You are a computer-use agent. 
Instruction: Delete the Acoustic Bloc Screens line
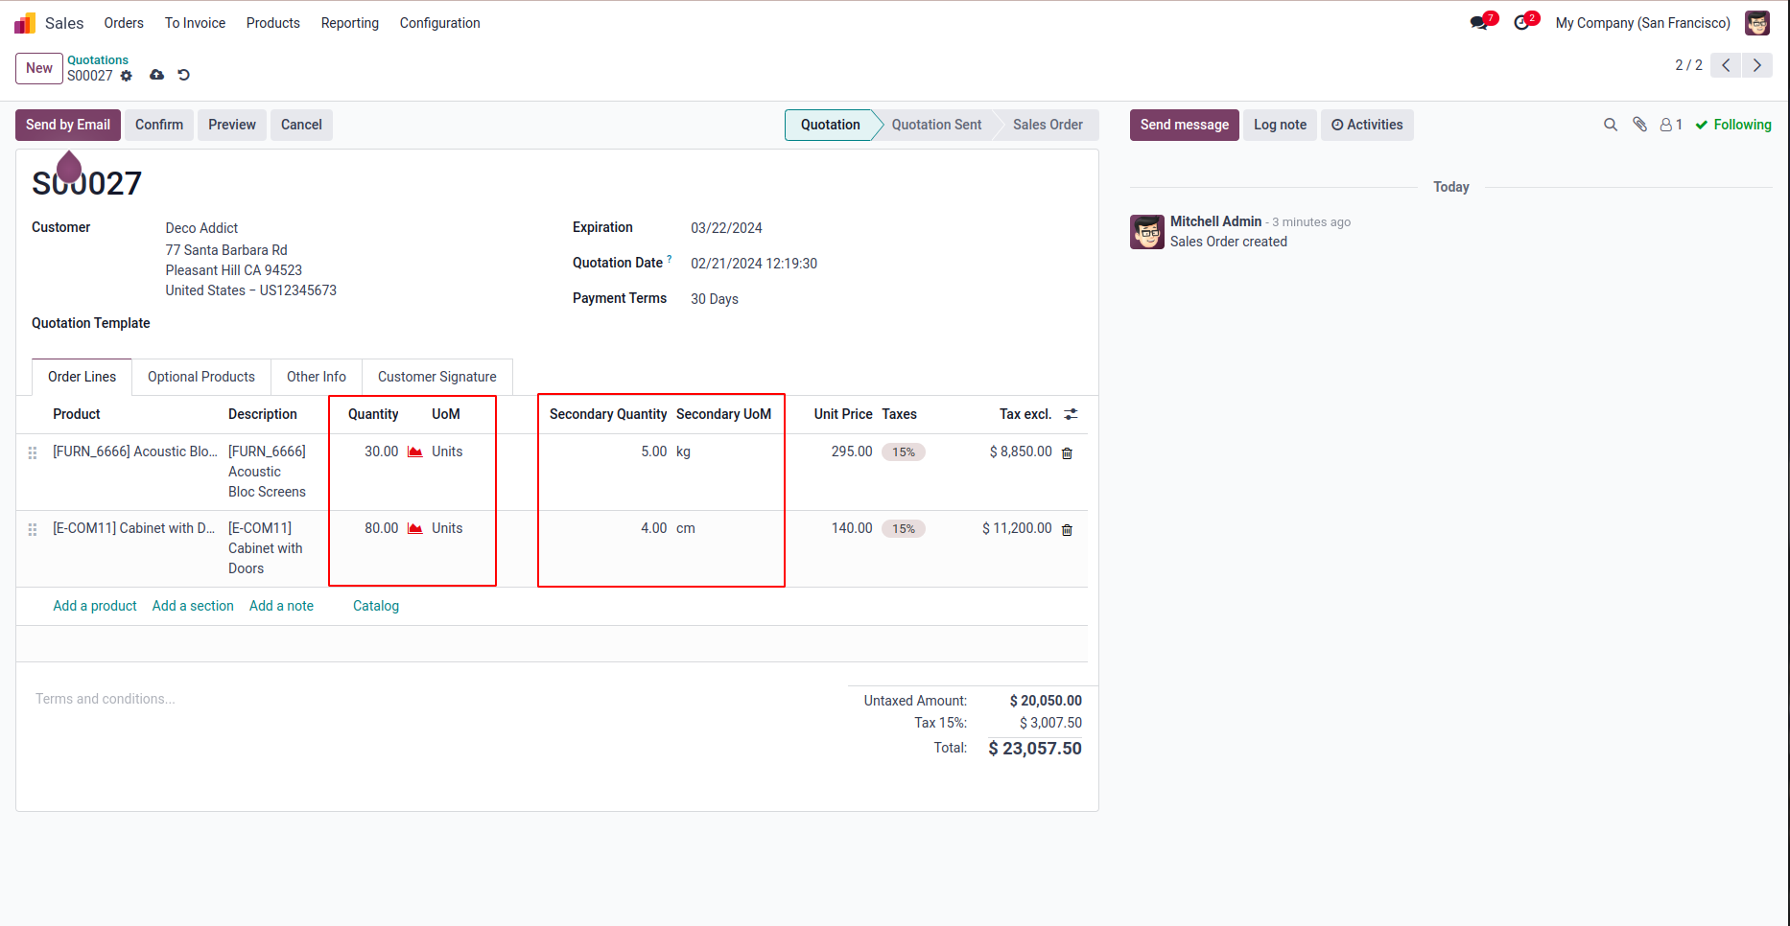[1067, 452]
